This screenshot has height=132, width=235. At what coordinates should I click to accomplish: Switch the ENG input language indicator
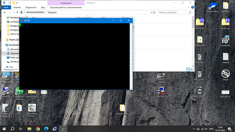pos(211,129)
